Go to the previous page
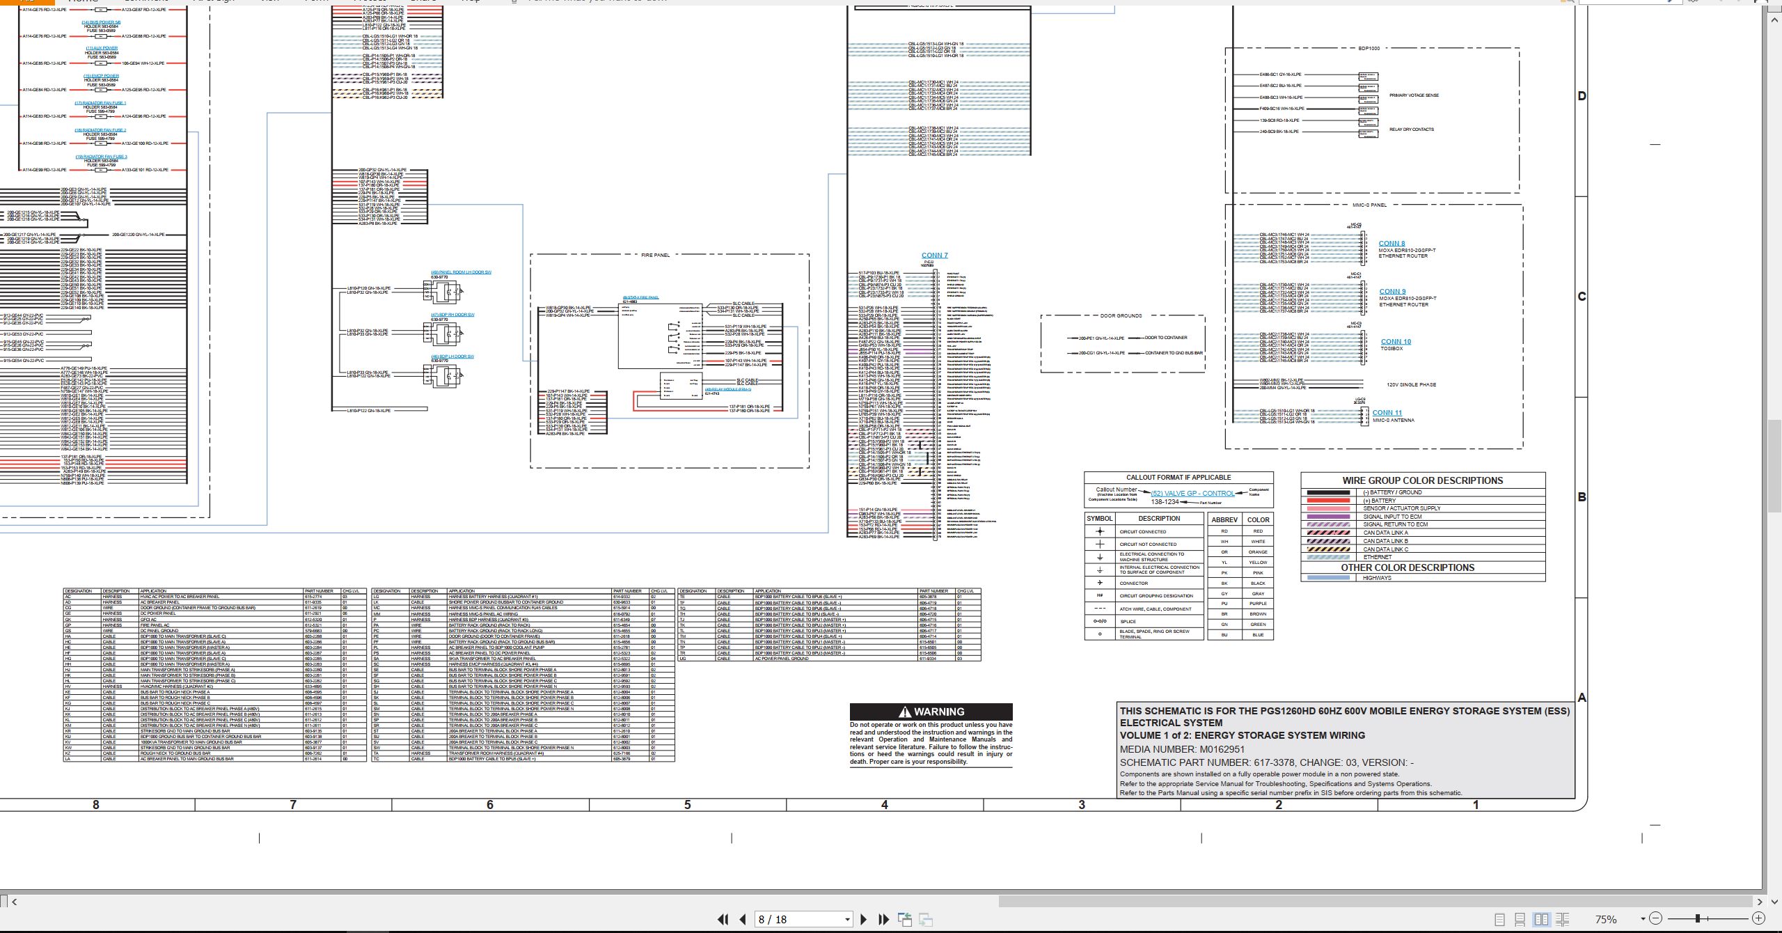 tap(743, 919)
